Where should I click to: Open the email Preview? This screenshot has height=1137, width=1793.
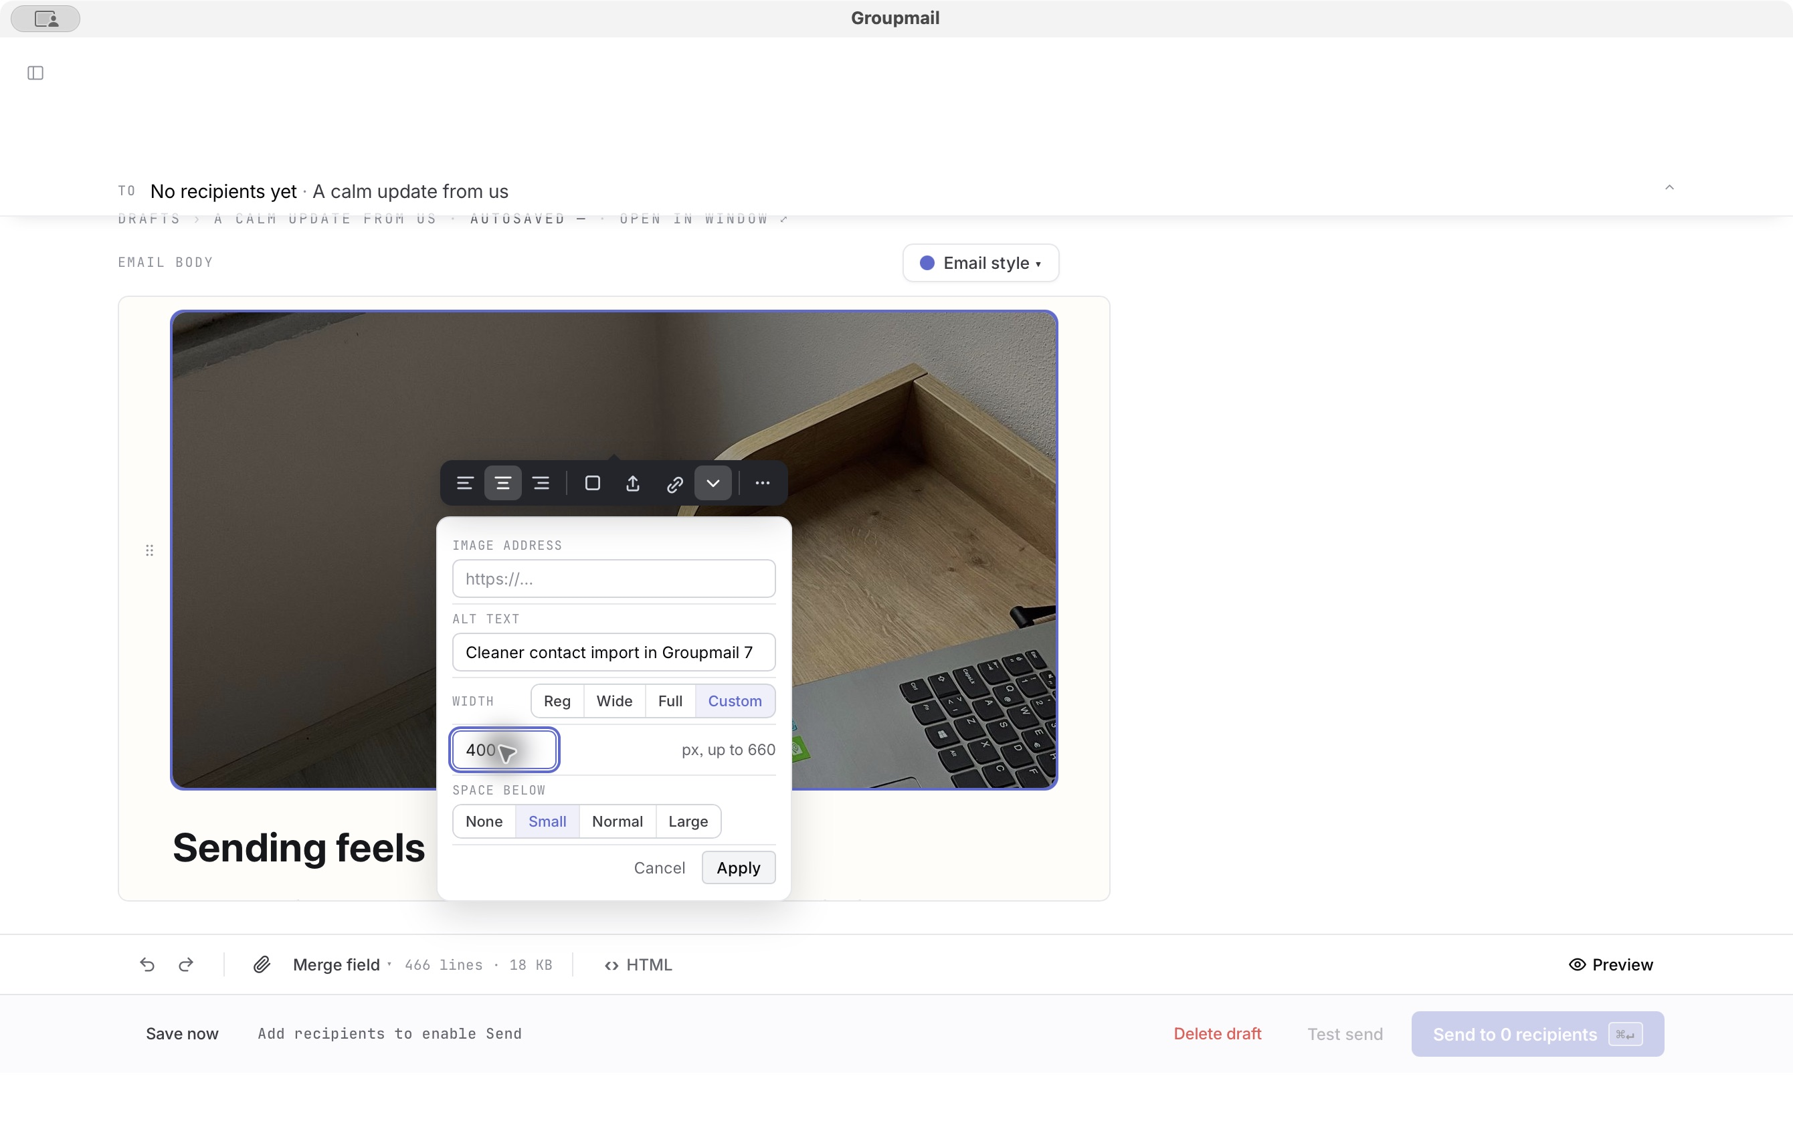(x=1610, y=964)
